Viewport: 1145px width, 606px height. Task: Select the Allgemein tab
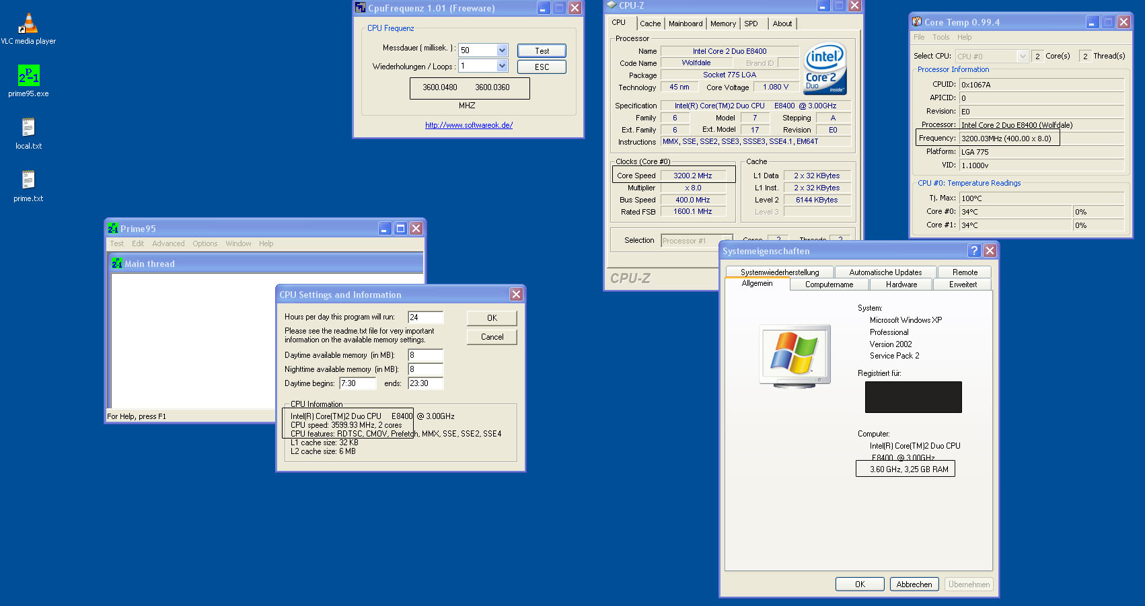point(757,283)
